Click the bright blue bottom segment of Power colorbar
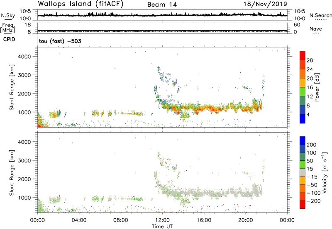 [303, 119]
